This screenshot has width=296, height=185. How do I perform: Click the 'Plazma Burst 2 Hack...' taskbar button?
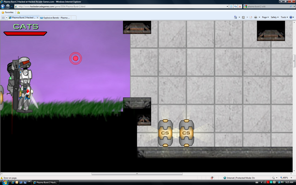click(x=45, y=182)
